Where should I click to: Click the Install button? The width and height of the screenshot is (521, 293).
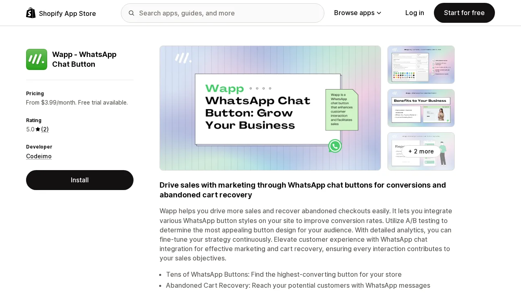click(80, 180)
